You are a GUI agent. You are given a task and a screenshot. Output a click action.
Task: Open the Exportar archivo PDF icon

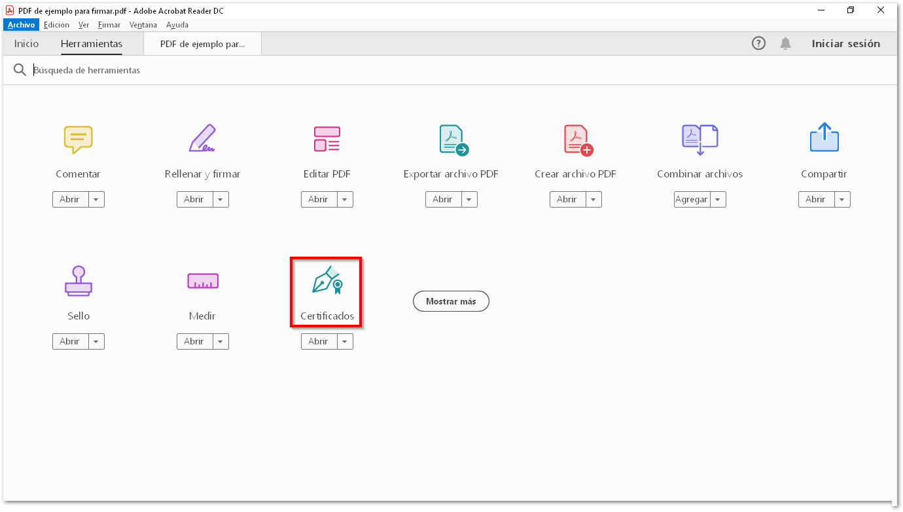click(453, 139)
